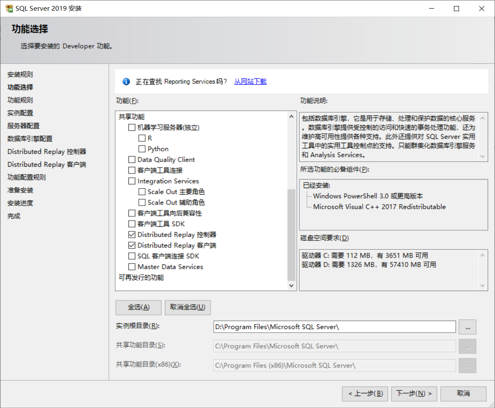This screenshot has height=408, width=495.
Task: Click Microsoft Visual C++ 2017 Redistributable entry
Action: (379, 207)
